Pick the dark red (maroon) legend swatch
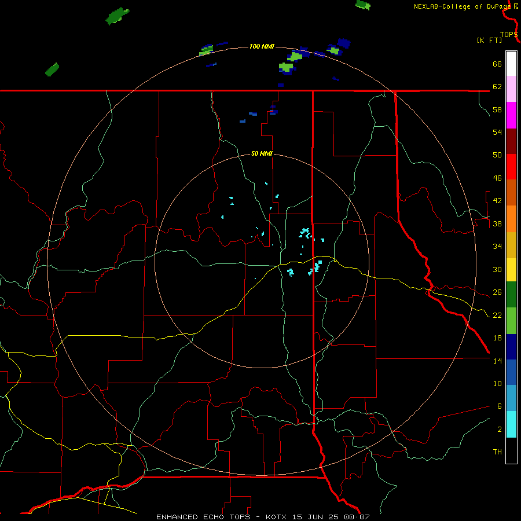 tap(511, 141)
